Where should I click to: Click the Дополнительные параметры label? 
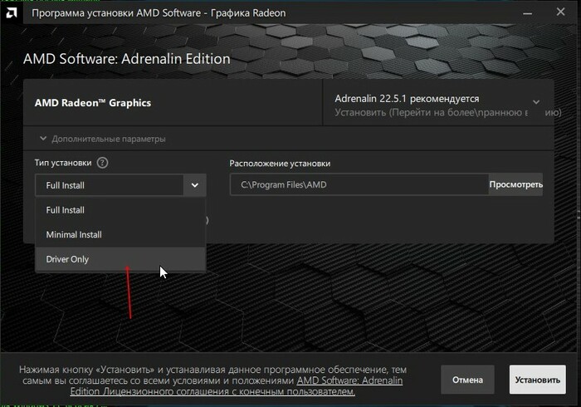[109, 139]
